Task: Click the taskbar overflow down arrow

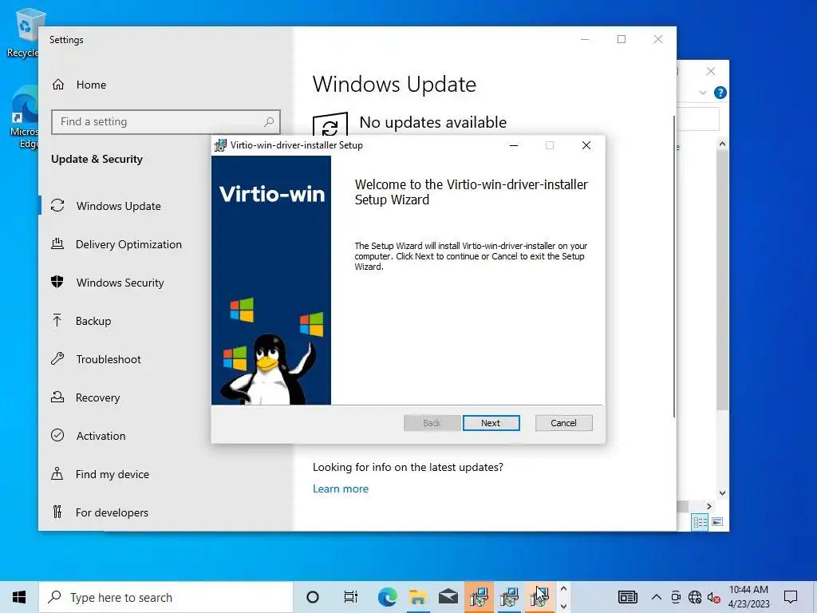Action: tap(563, 606)
